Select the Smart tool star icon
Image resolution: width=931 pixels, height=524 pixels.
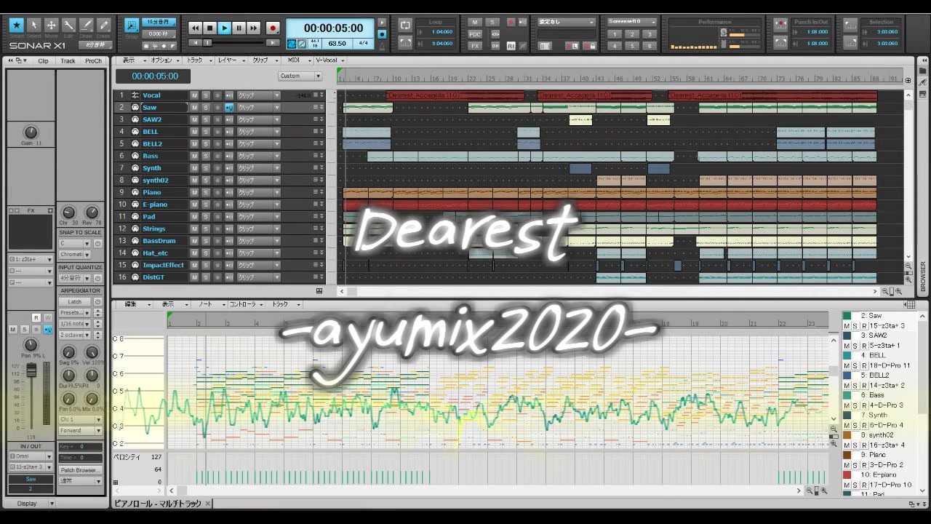pos(16,25)
